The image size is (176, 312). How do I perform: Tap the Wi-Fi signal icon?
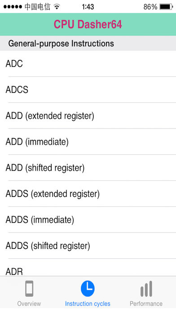tap(57, 7)
